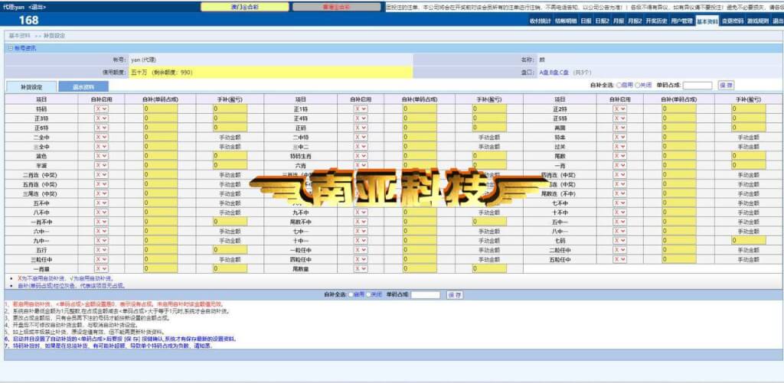Open 尾数量 自补启用 dropdown

(x=361, y=268)
